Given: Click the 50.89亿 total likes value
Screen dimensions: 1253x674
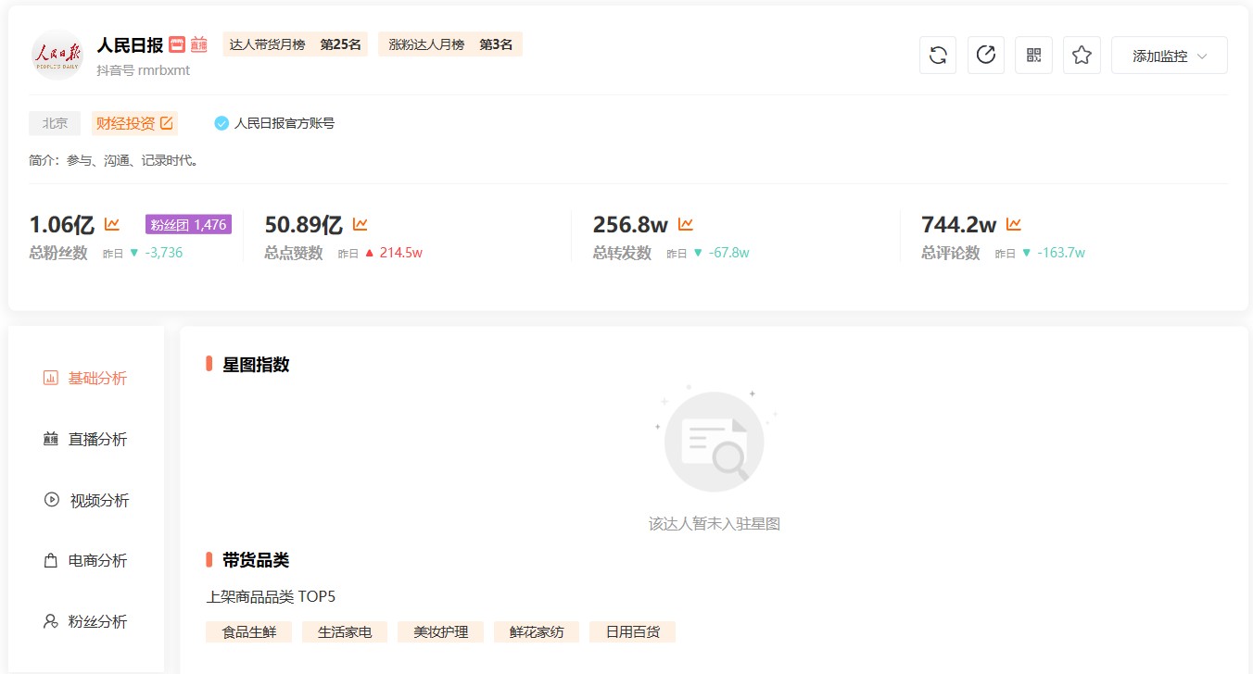Looking at the screenshot, I should point(304,224).
